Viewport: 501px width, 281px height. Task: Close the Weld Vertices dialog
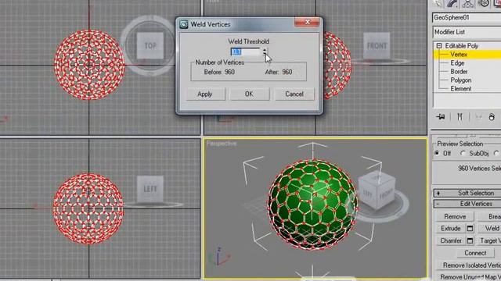pos(307,23)
